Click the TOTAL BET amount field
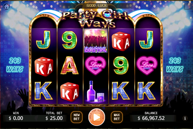This screenshot has height=129, width=193. tap(54, 118)
